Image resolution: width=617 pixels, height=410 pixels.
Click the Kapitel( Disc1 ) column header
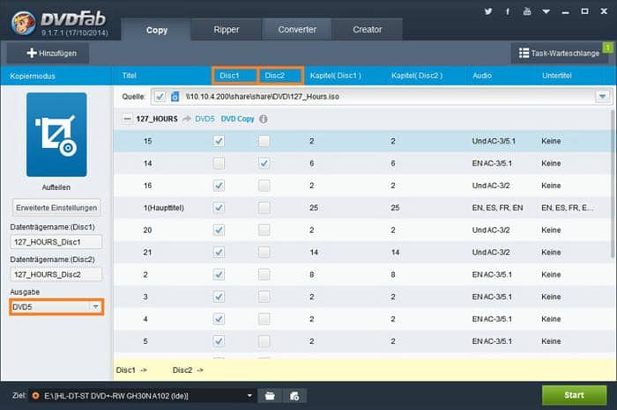[x=336, y=76]
